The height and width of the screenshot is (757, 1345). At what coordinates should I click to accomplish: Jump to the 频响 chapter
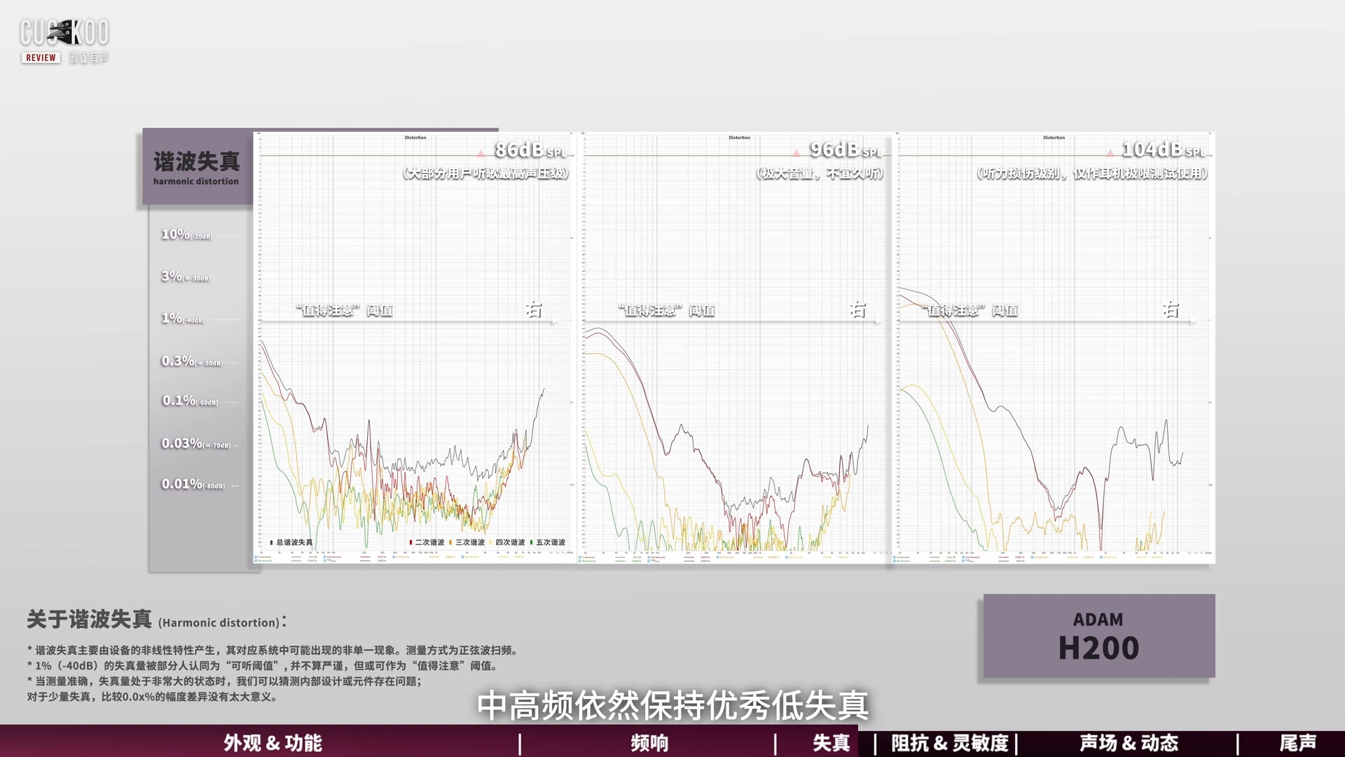649,743
